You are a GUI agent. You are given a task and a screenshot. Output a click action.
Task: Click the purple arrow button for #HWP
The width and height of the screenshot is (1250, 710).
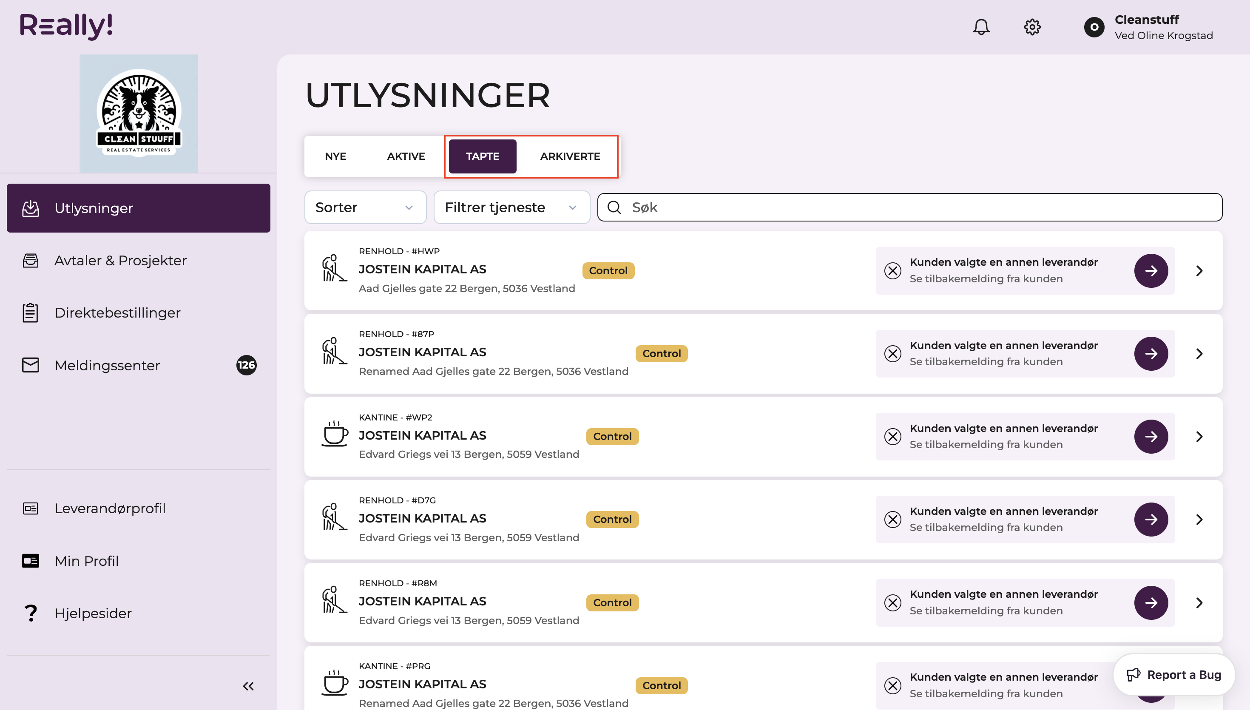[x=1151, y=271]
